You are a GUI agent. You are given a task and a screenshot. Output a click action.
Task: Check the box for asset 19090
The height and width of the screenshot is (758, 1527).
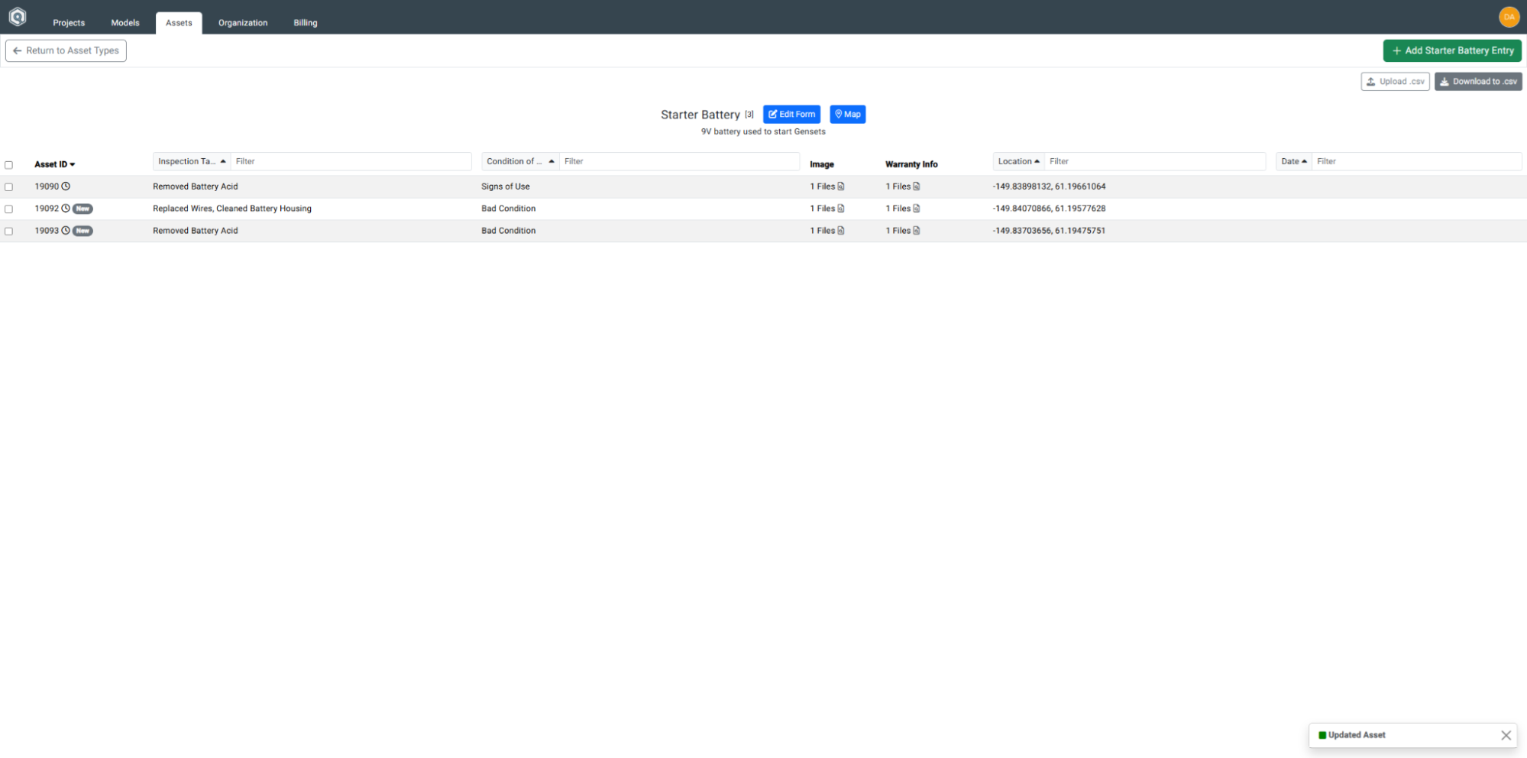pyautogui.click(x=9, y=187)
